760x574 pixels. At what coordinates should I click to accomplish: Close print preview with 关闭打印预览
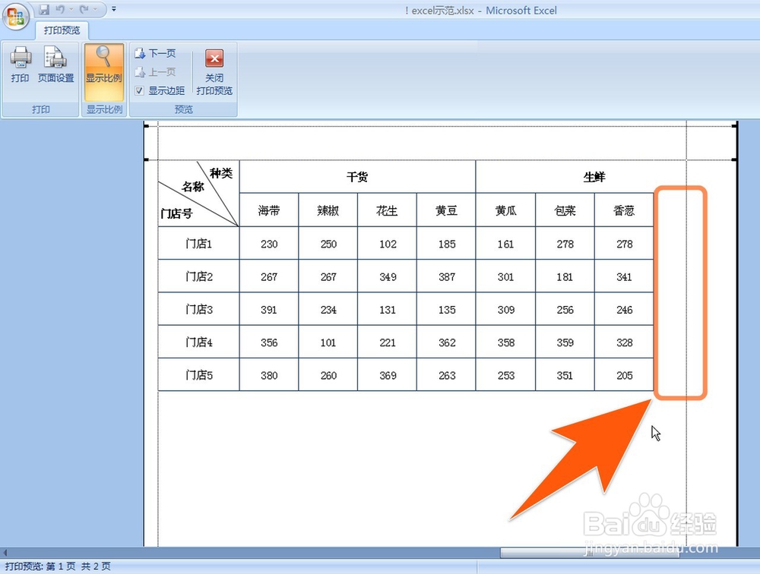coord(214,71)
